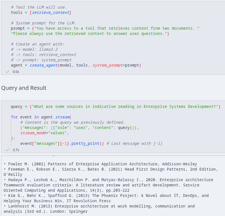Click the comment '# -> model: llama3.2'

34,49
